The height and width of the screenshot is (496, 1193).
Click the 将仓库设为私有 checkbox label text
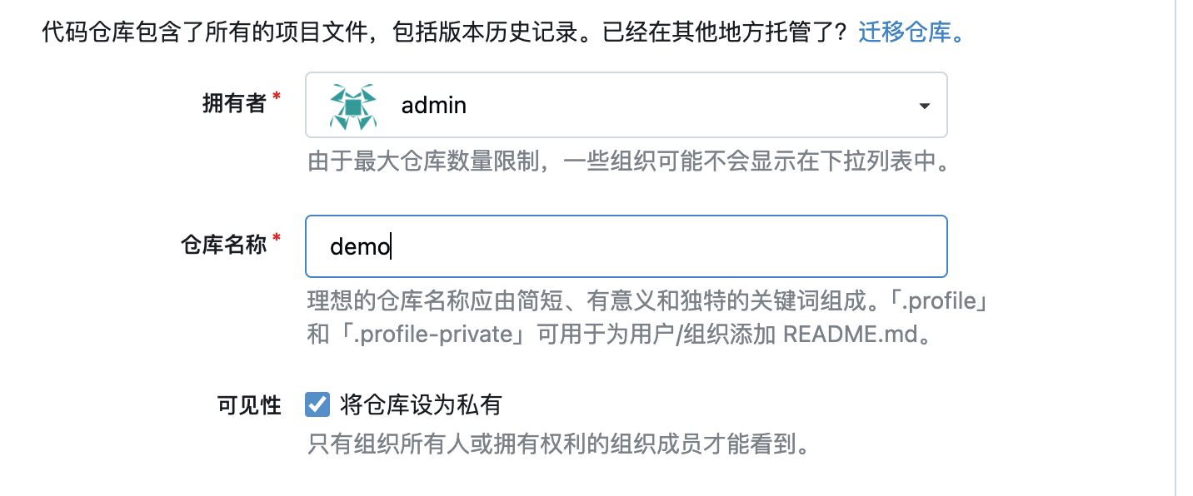[421, 405]
